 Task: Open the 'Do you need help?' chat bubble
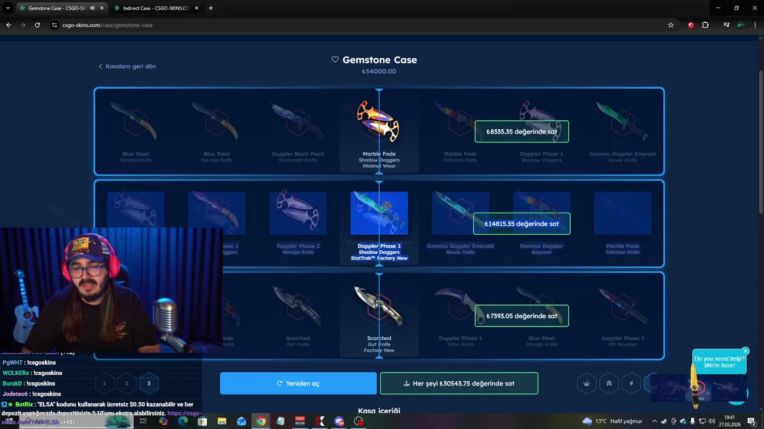(719, 362)
